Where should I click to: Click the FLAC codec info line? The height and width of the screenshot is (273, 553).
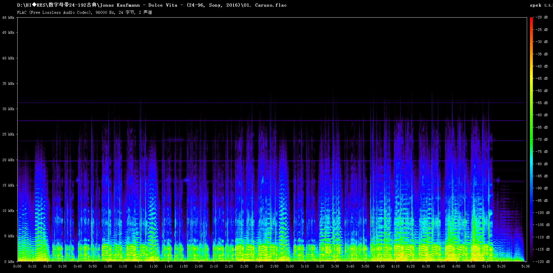point(84,12)
